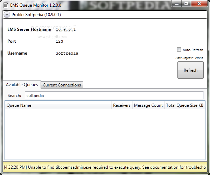The height and width of the screenshot is (175, 210).
Task: Sort by the Queue Name column header
Action: (x=58, y=105)
